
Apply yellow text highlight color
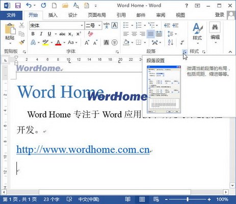[x=45, y=42]
